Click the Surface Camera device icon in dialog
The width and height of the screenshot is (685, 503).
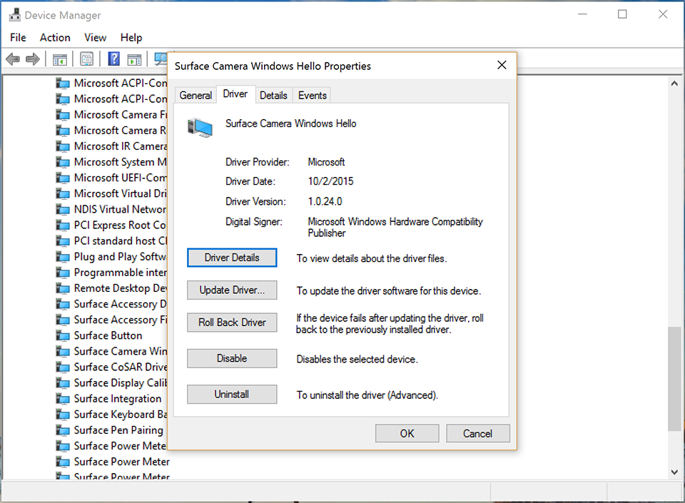click(x=200, y=128)
